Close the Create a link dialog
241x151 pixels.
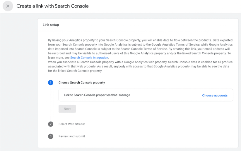pos(8,6)
